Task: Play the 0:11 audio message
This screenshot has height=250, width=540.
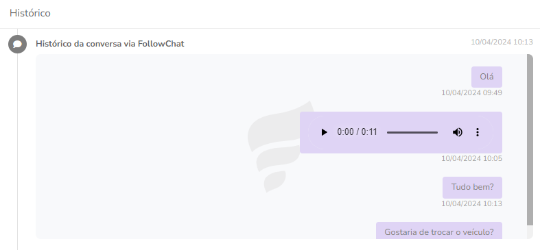Action: (324, 132)
